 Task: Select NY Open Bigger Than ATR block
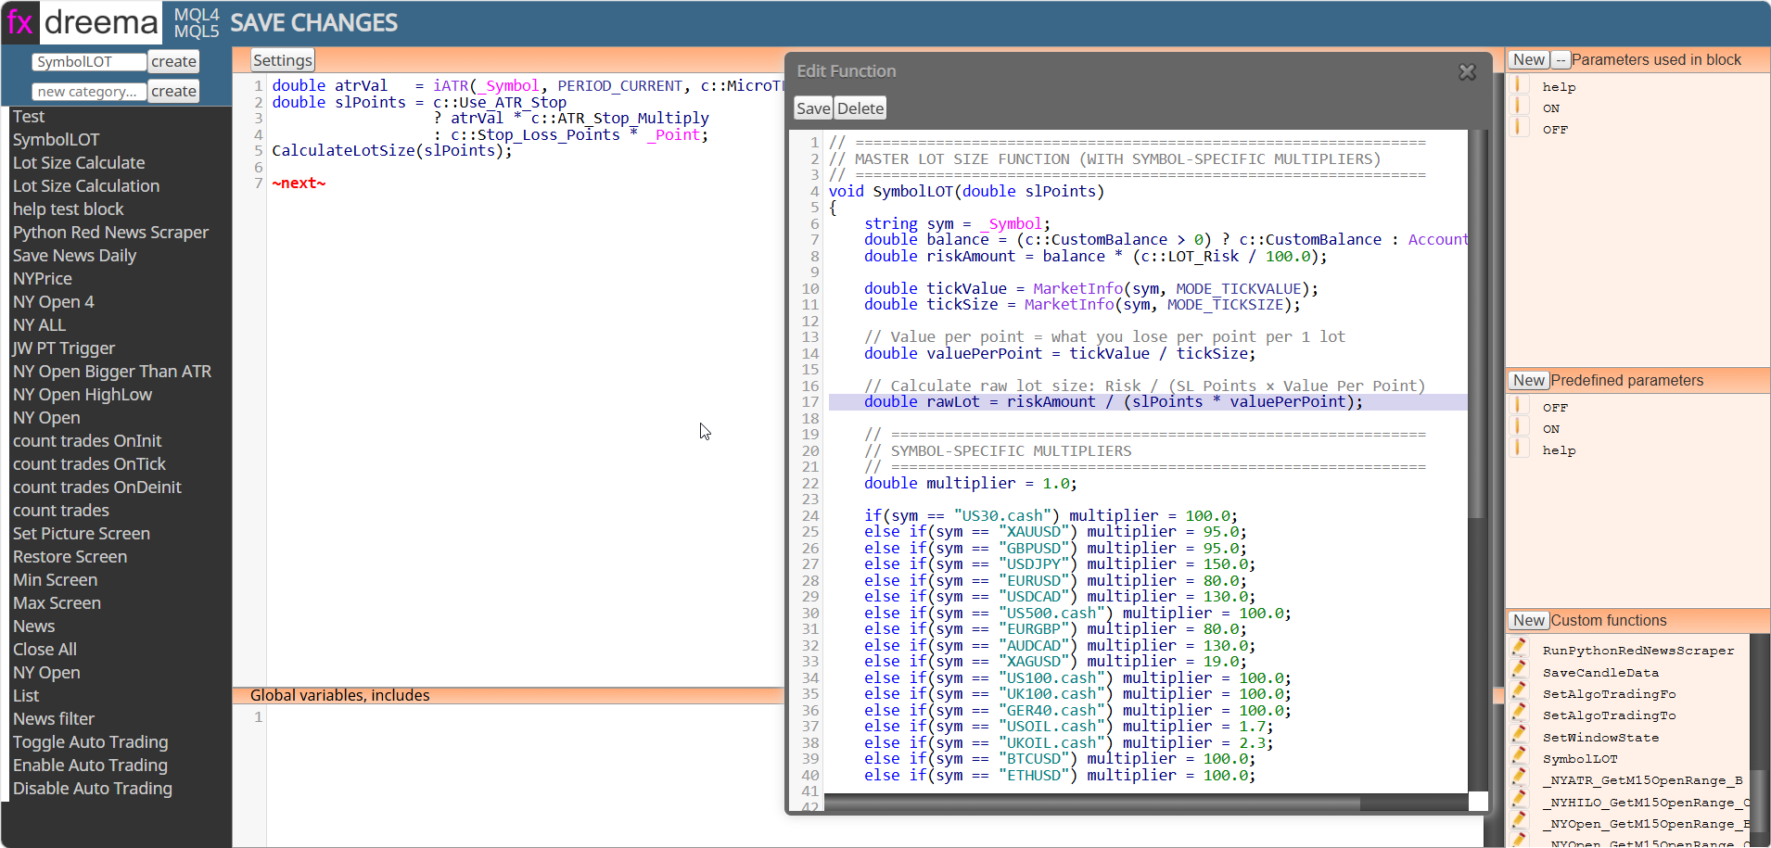pyautogui.click(x=112, y=372)
